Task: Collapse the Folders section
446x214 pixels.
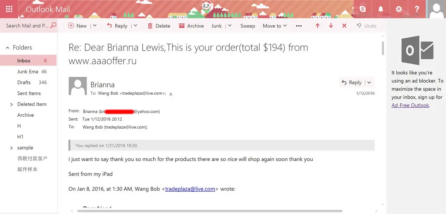Action: click(7, 48)
